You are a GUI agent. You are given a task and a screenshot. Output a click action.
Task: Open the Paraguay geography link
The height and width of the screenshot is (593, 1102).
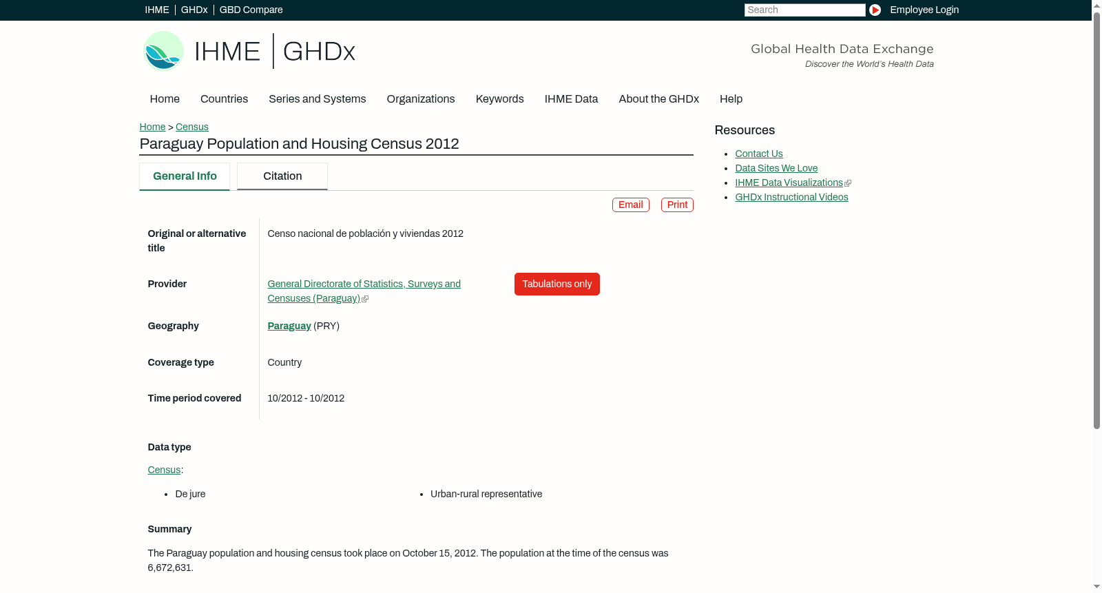point(289,326)
